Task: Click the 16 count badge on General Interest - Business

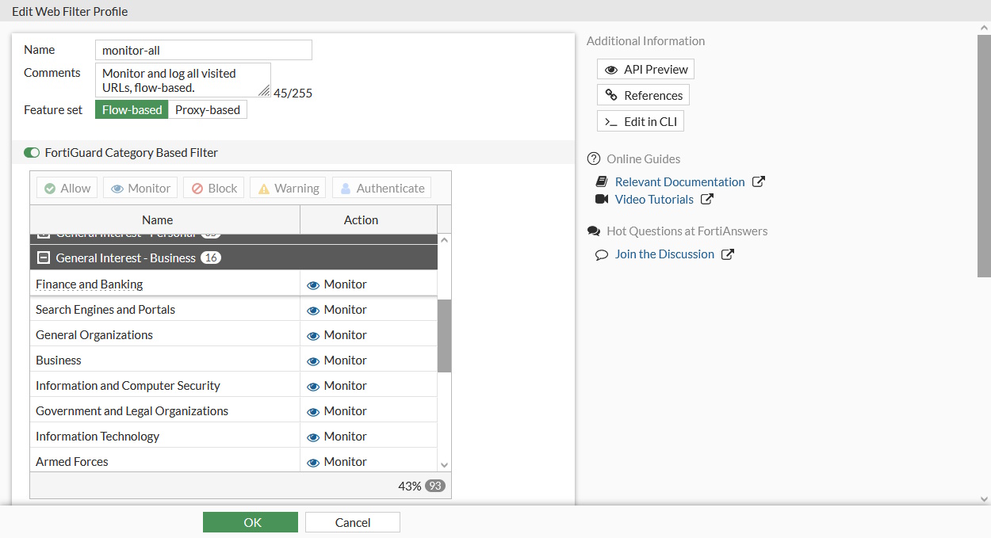Action: point(211,258)
